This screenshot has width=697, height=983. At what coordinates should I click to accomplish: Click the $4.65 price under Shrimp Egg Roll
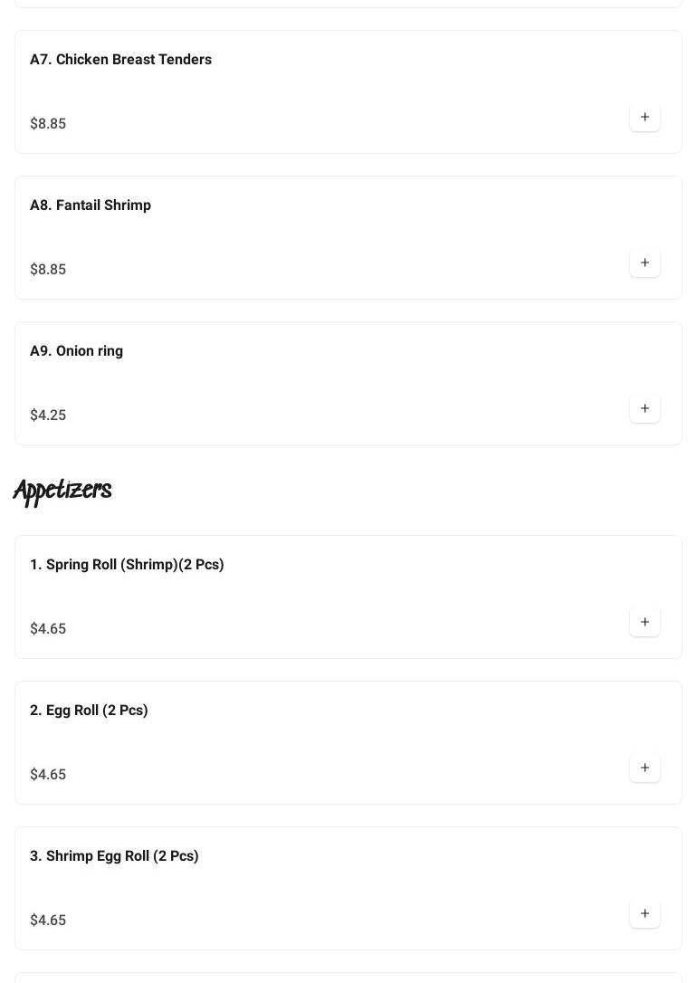pos(48,921)
